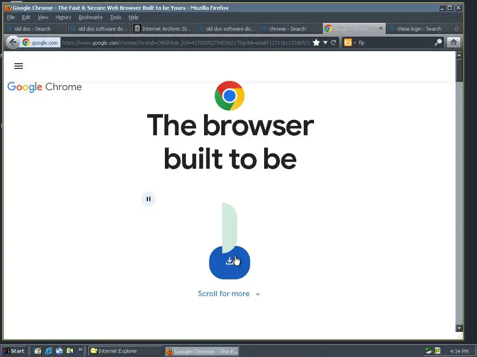Open the Help menu

133,17
